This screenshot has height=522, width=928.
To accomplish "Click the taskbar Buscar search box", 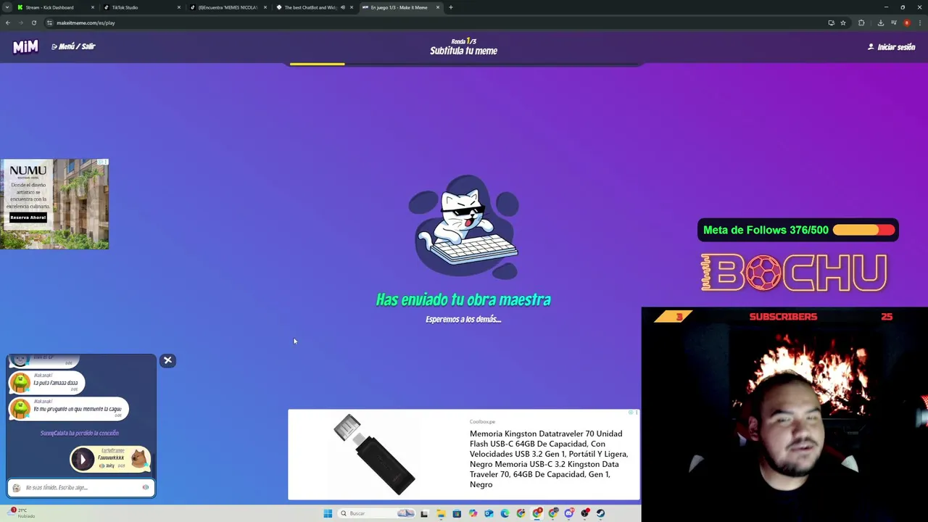I will coord(378,513).
